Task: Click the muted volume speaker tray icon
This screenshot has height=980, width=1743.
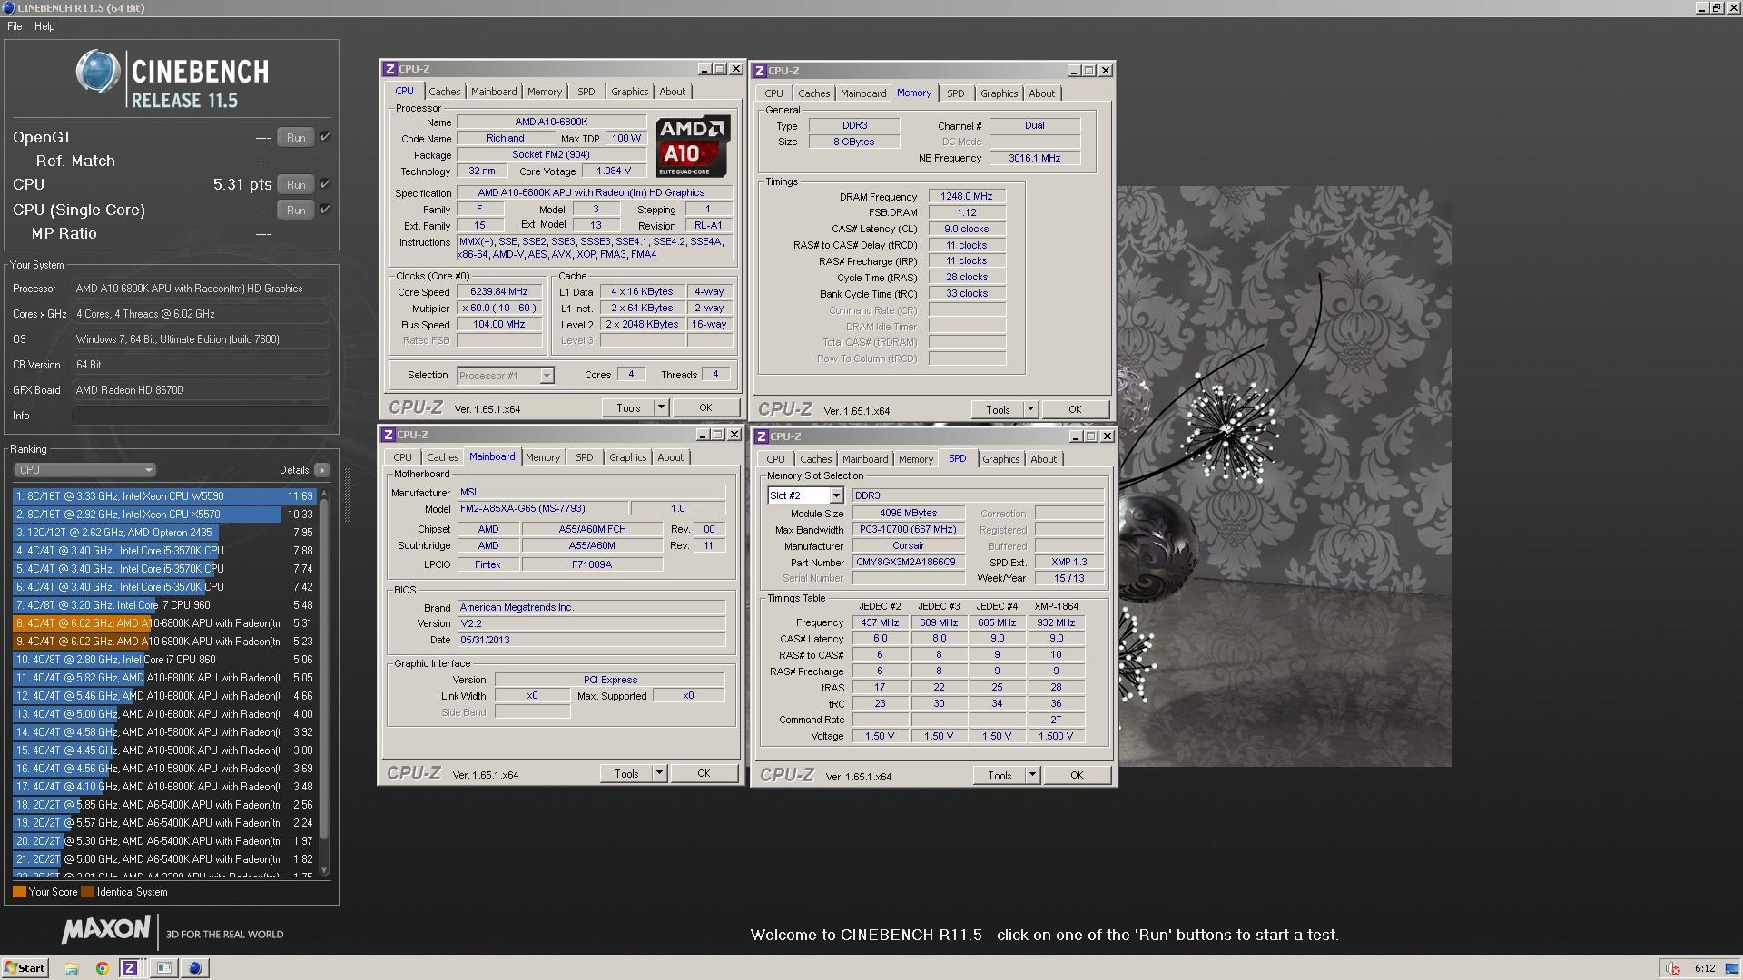Action: click(1672, 968)
